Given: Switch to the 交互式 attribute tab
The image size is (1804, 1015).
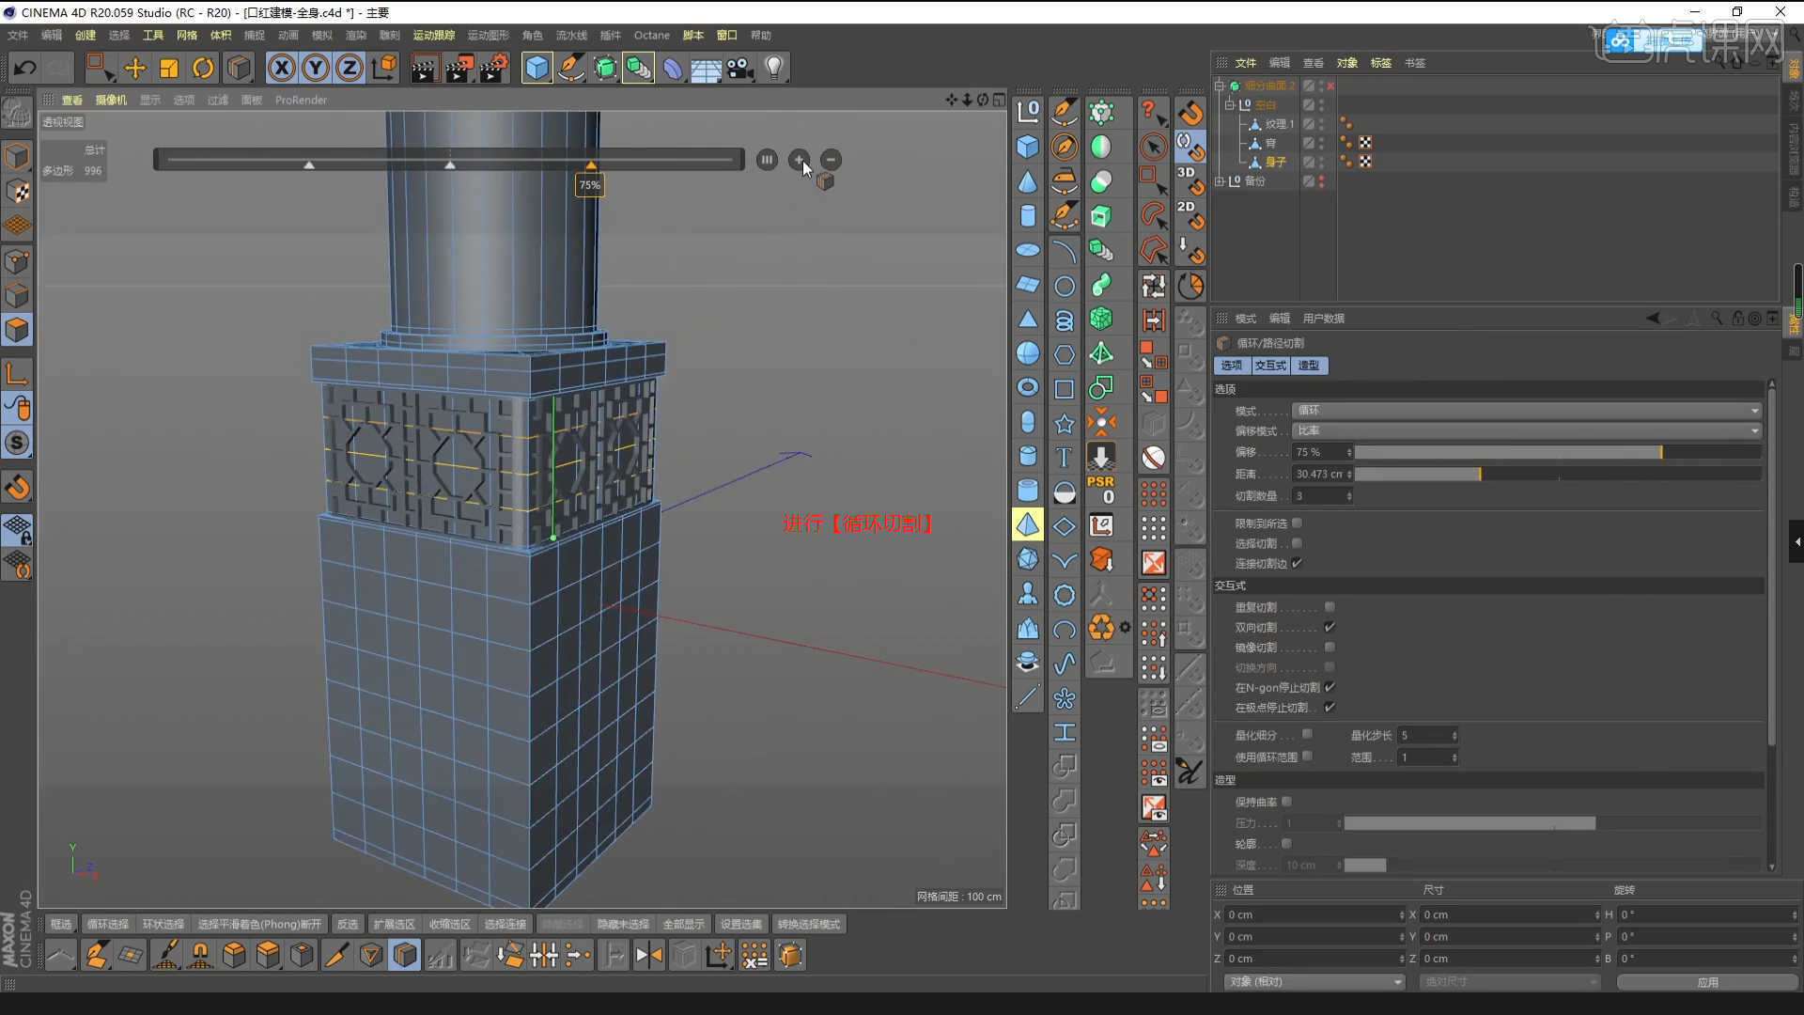Looking at the screenshot, I should pos(1270,366).
